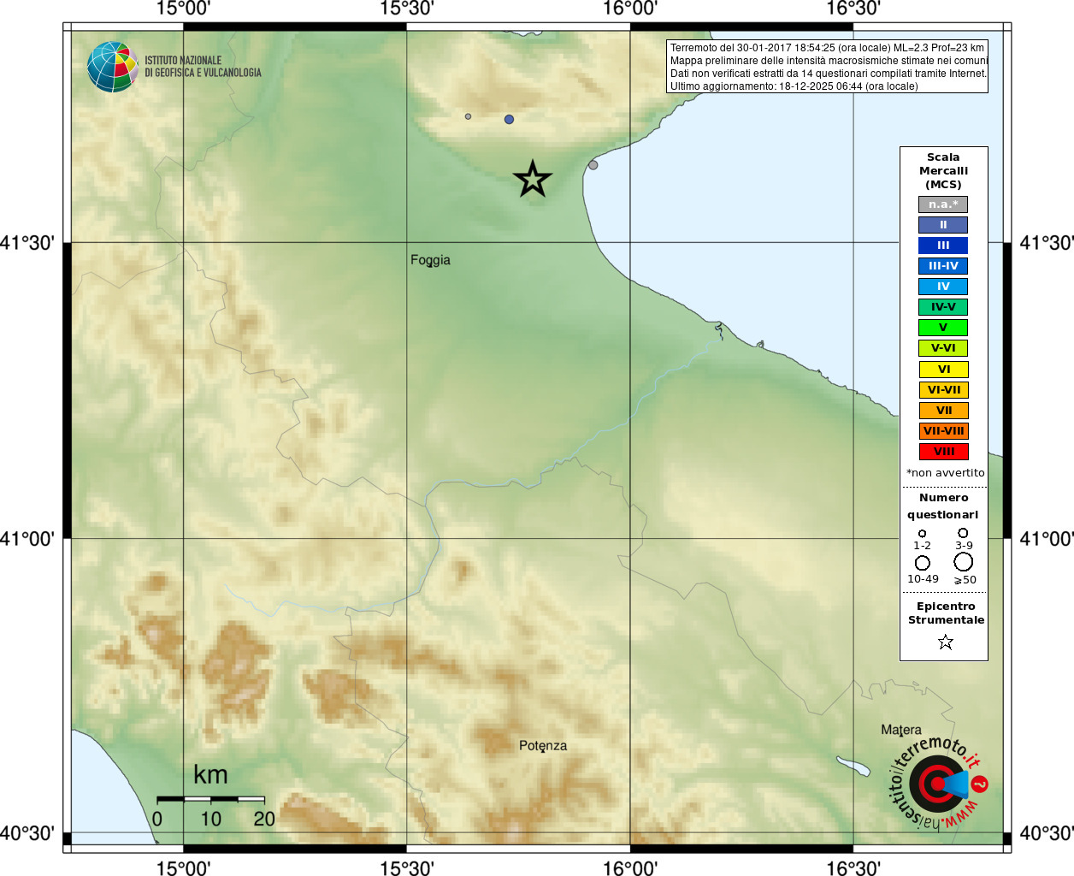
Task: Click the ≥50 questionnaires circle symbol
Action: 963,562
